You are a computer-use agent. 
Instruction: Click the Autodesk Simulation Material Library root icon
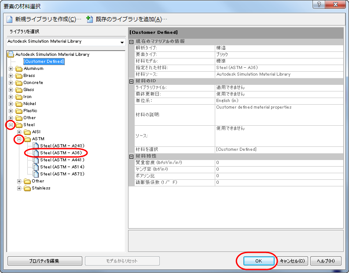[11, 54]
